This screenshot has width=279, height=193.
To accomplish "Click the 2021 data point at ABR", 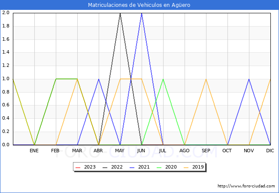I will tap(99, 79).
